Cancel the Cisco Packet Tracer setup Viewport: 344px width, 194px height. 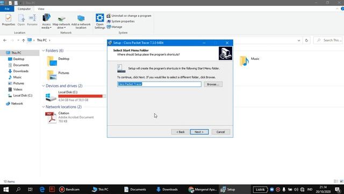[220, 132]
